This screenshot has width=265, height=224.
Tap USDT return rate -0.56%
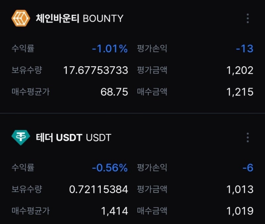110,168
